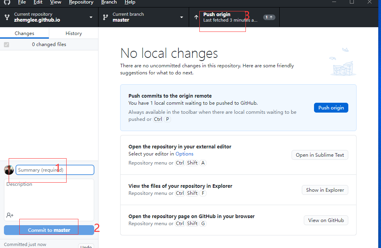Toggle the 0 changed files checkbox
Image resolution: width=381 pixels, height=248 pixels.
tap(7, 44)
